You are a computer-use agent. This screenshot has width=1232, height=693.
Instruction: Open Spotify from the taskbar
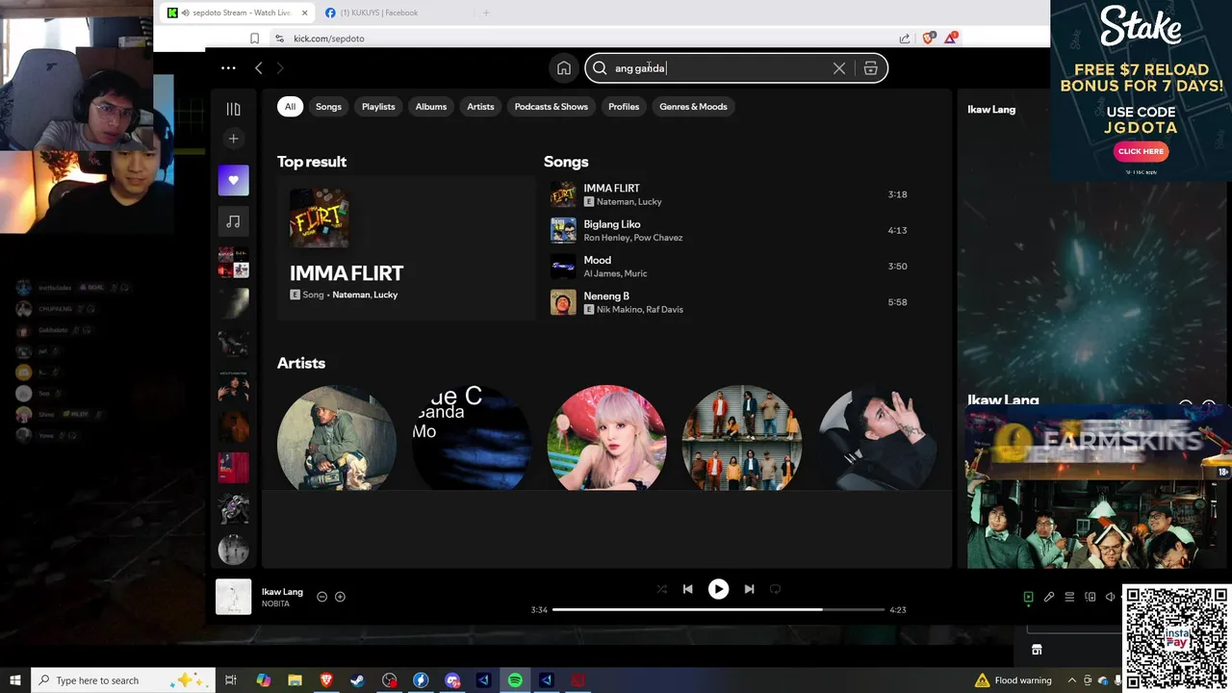click(x=515, y=680)
